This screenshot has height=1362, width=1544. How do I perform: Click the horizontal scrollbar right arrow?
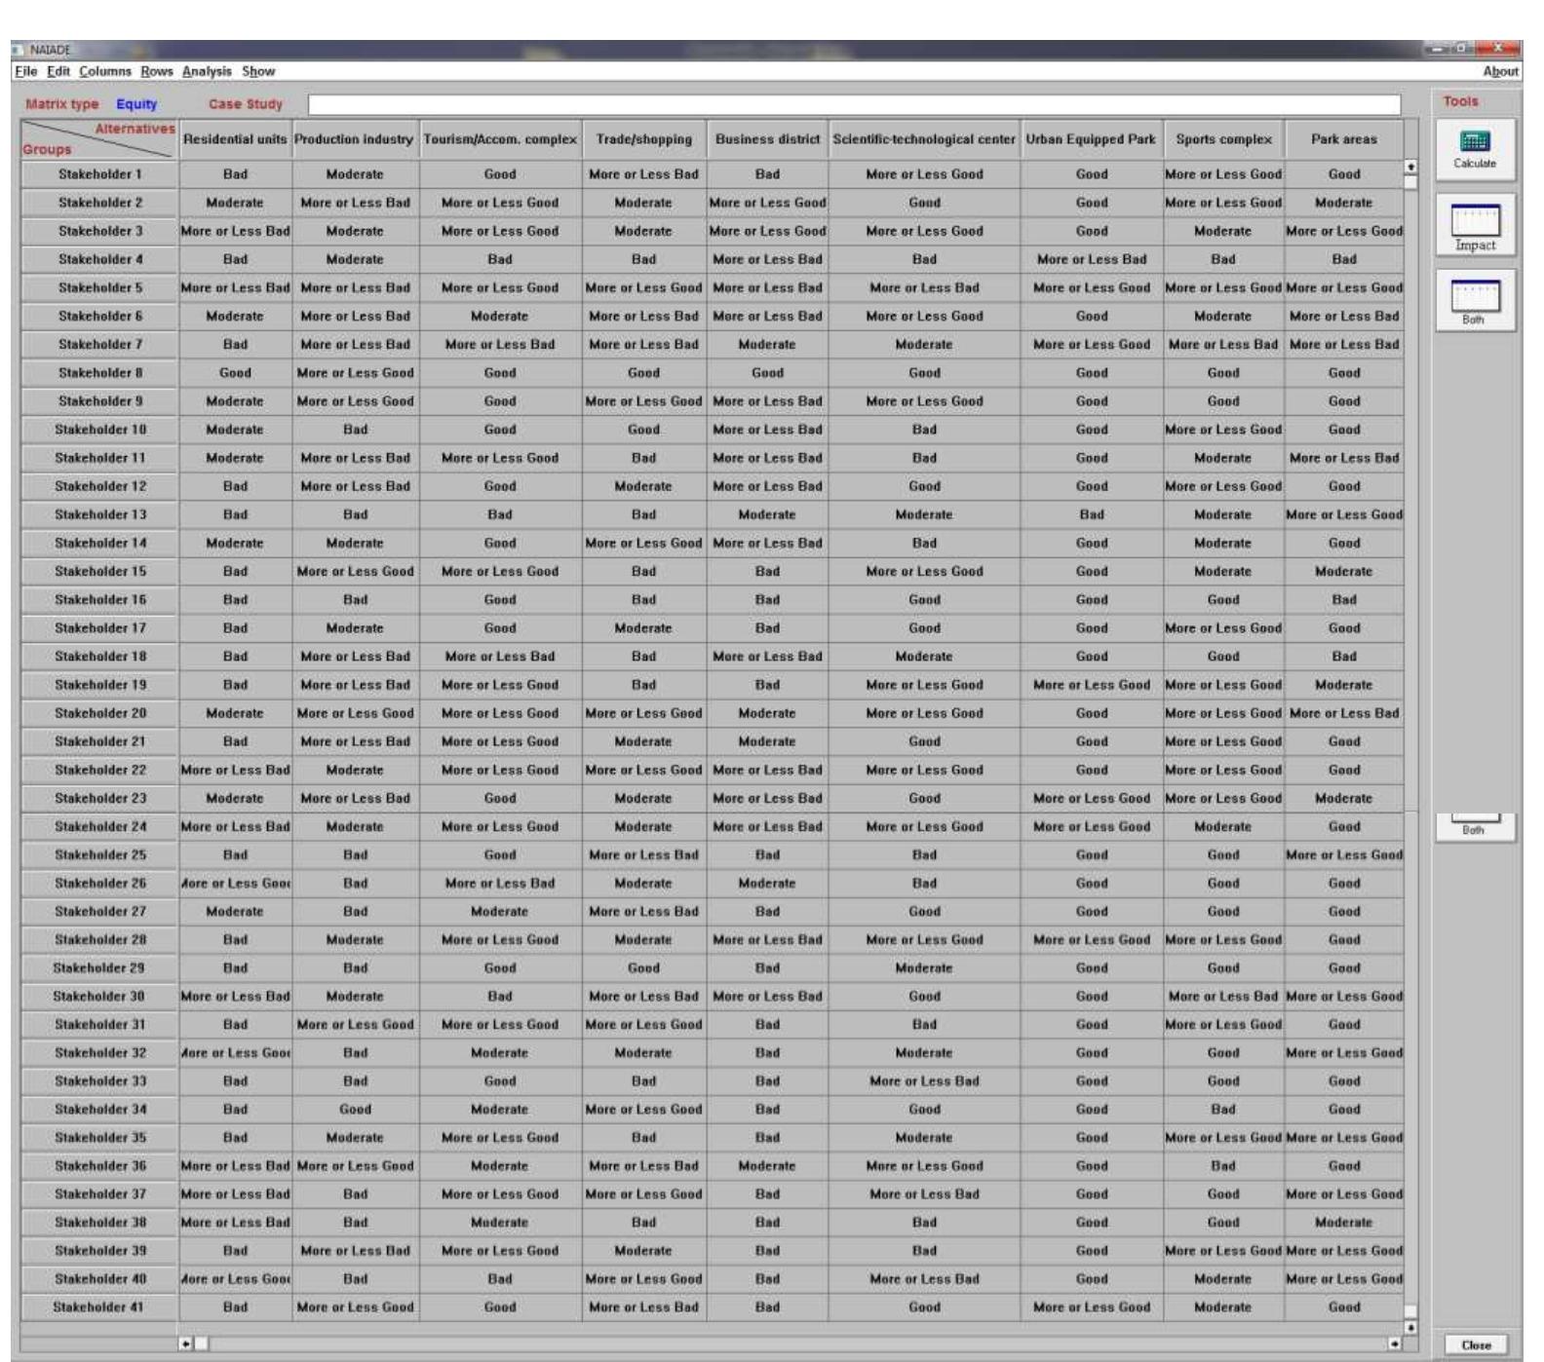[1396, 1343]
